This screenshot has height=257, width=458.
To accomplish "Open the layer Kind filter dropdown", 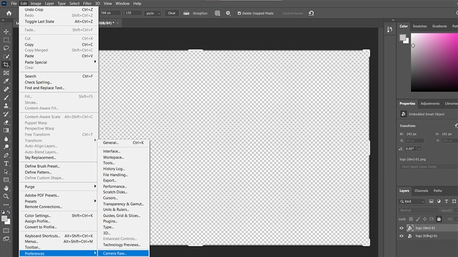I will 412,202.
